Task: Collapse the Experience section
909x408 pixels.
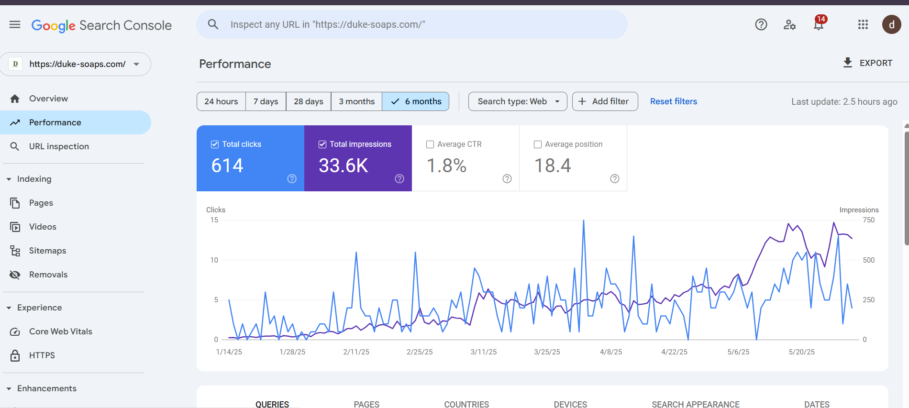Action: coord(9,308)
